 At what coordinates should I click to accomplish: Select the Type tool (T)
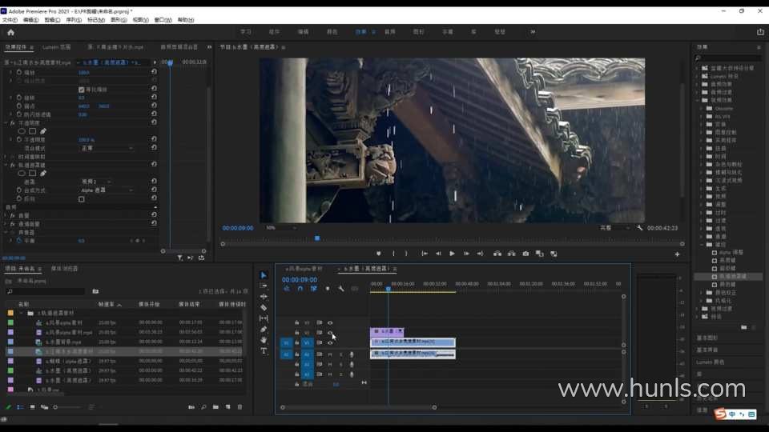coord(264,350)
